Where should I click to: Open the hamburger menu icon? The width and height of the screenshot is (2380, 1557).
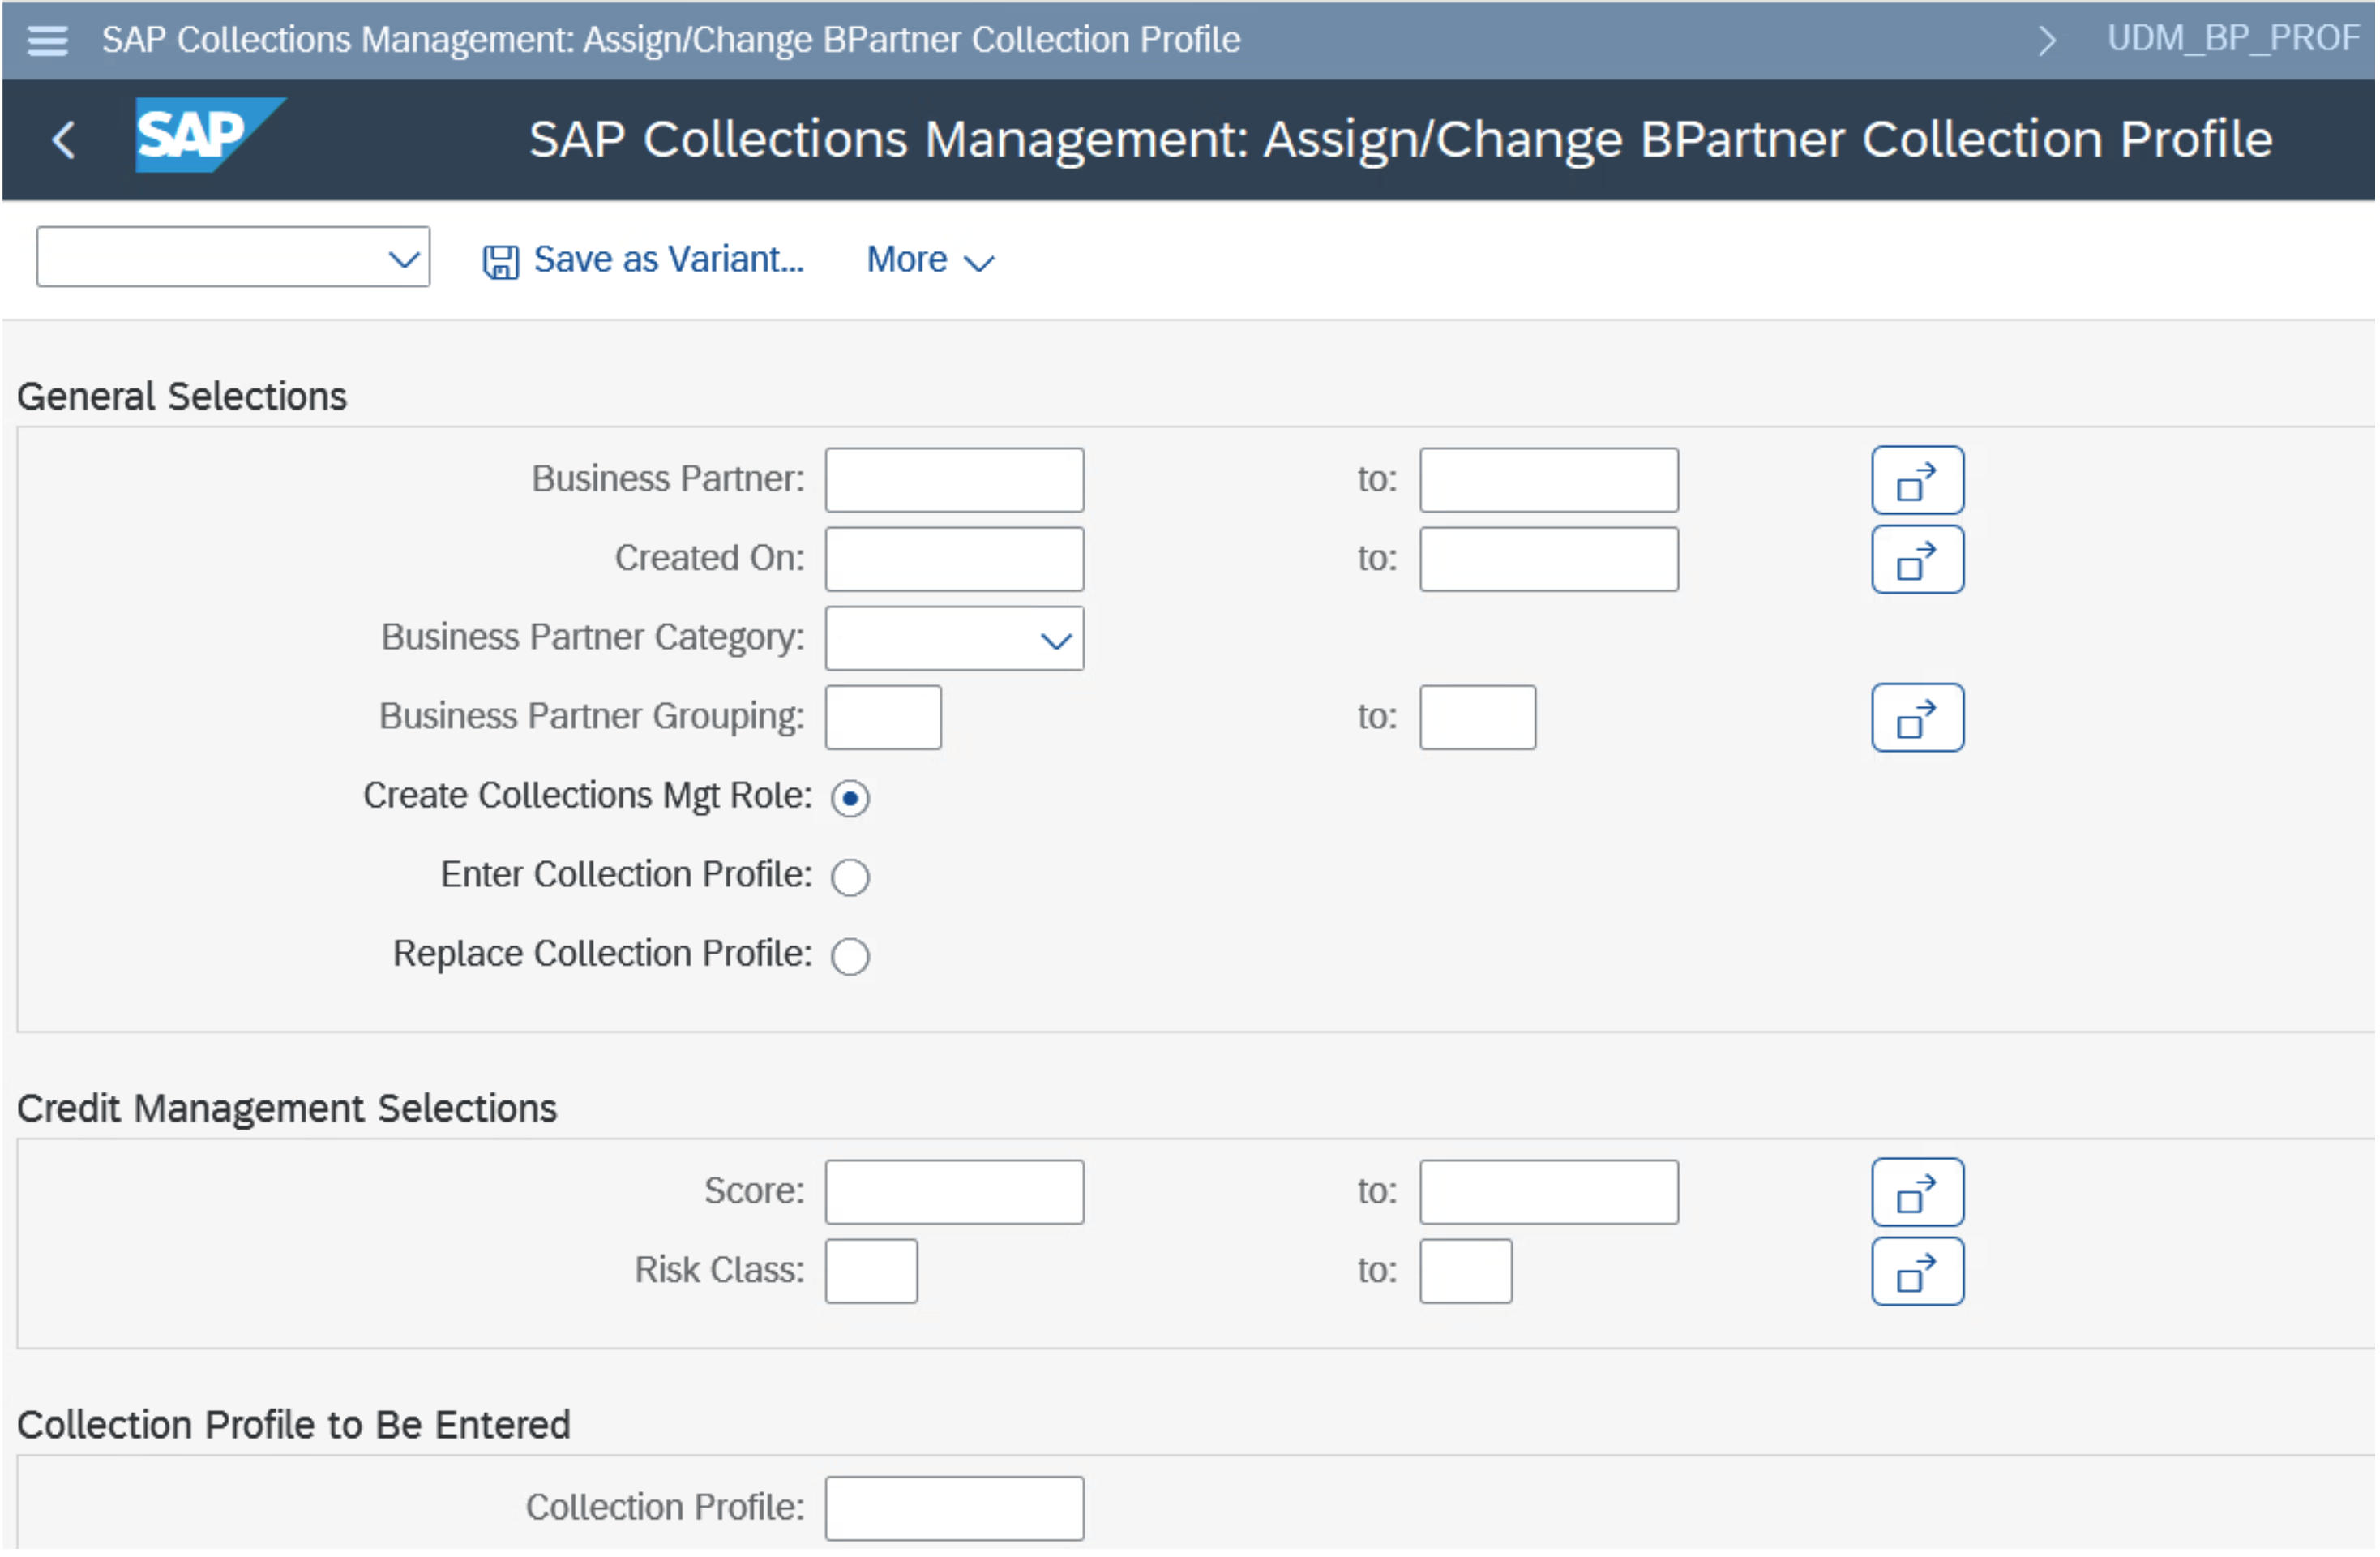(x=47, y=40)
